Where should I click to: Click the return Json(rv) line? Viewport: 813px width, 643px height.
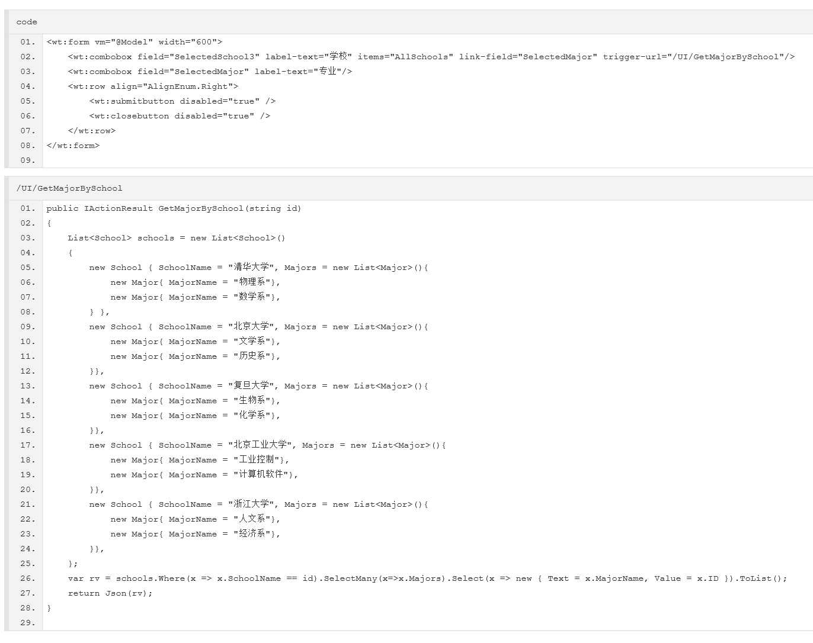[x=110, y=593]
